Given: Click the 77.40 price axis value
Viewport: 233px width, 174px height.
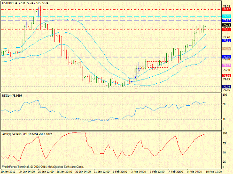Looking at the screenshot, I should (226, 37).
